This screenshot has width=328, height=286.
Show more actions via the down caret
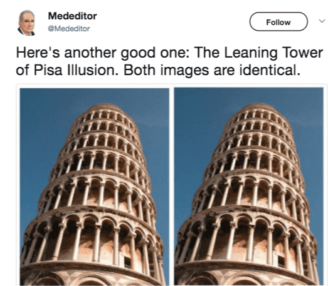click(322, 21)
